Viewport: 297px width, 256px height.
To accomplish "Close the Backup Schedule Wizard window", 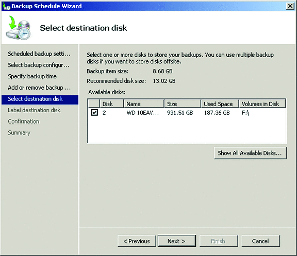I will coord(290,6).
